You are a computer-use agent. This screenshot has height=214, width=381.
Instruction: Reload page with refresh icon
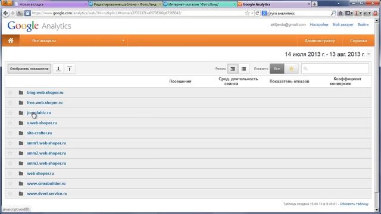point(257,13)
